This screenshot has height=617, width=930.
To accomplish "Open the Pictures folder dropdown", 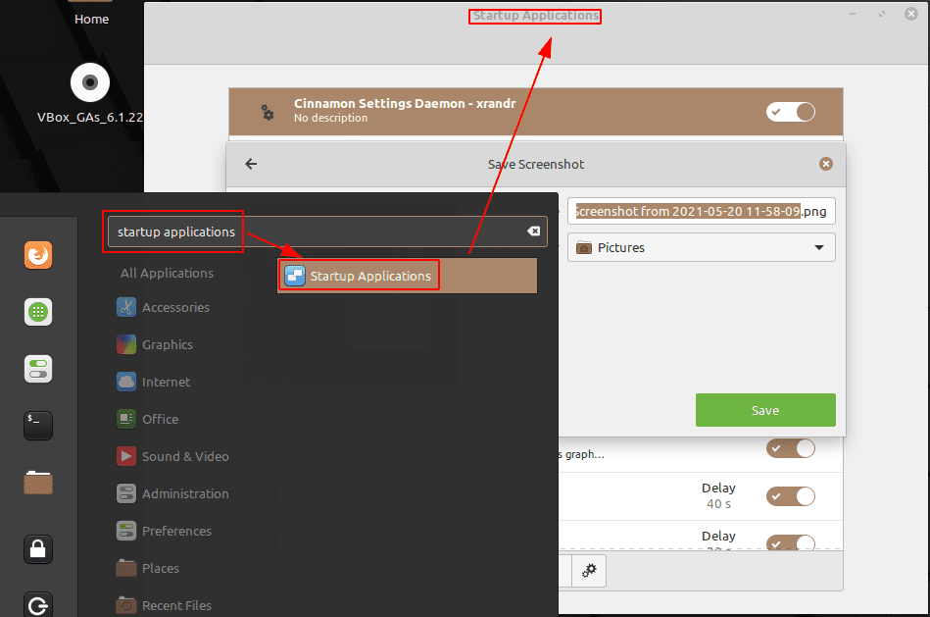I will click(702, 247).
